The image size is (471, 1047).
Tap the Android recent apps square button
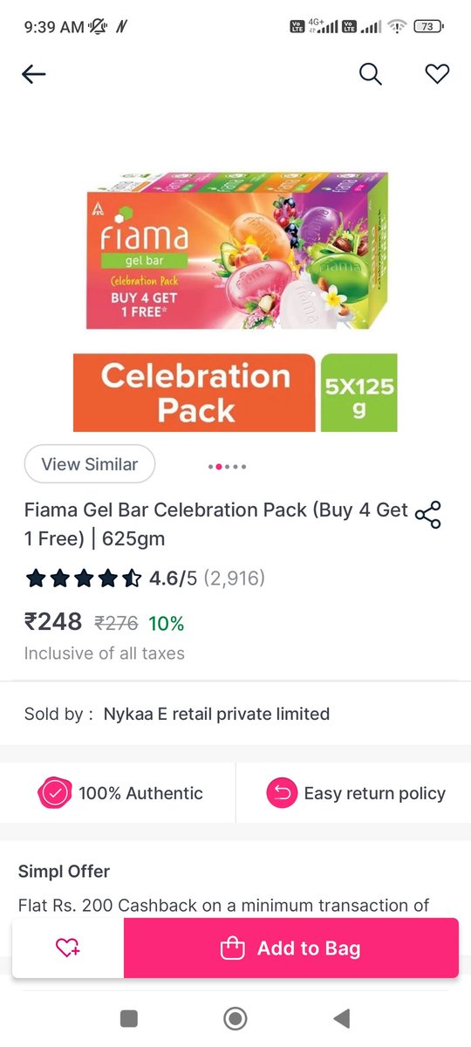(129, 1018)
